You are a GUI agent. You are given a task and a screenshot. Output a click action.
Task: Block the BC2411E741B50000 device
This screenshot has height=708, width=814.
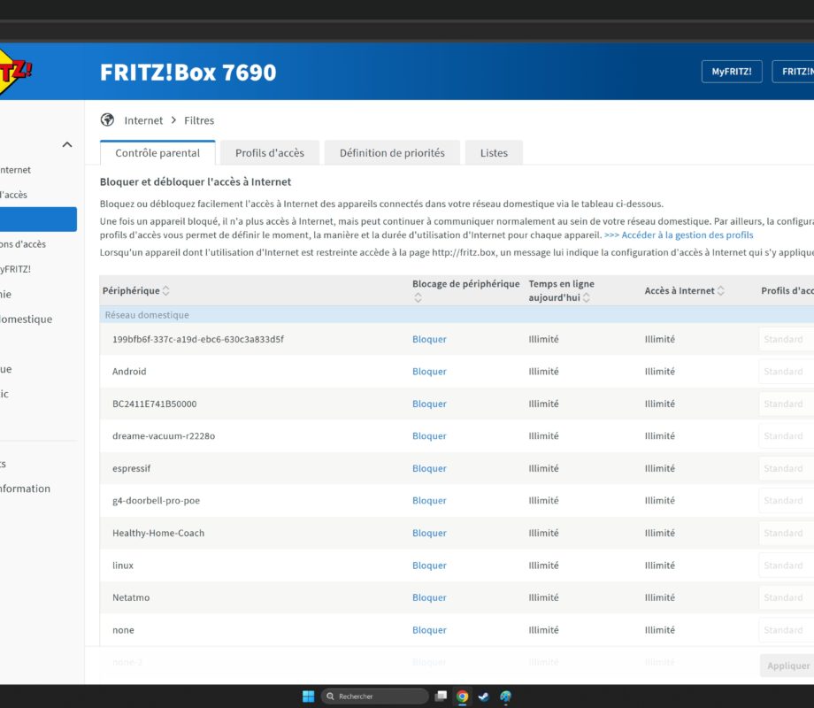click(x=429, y=404)
